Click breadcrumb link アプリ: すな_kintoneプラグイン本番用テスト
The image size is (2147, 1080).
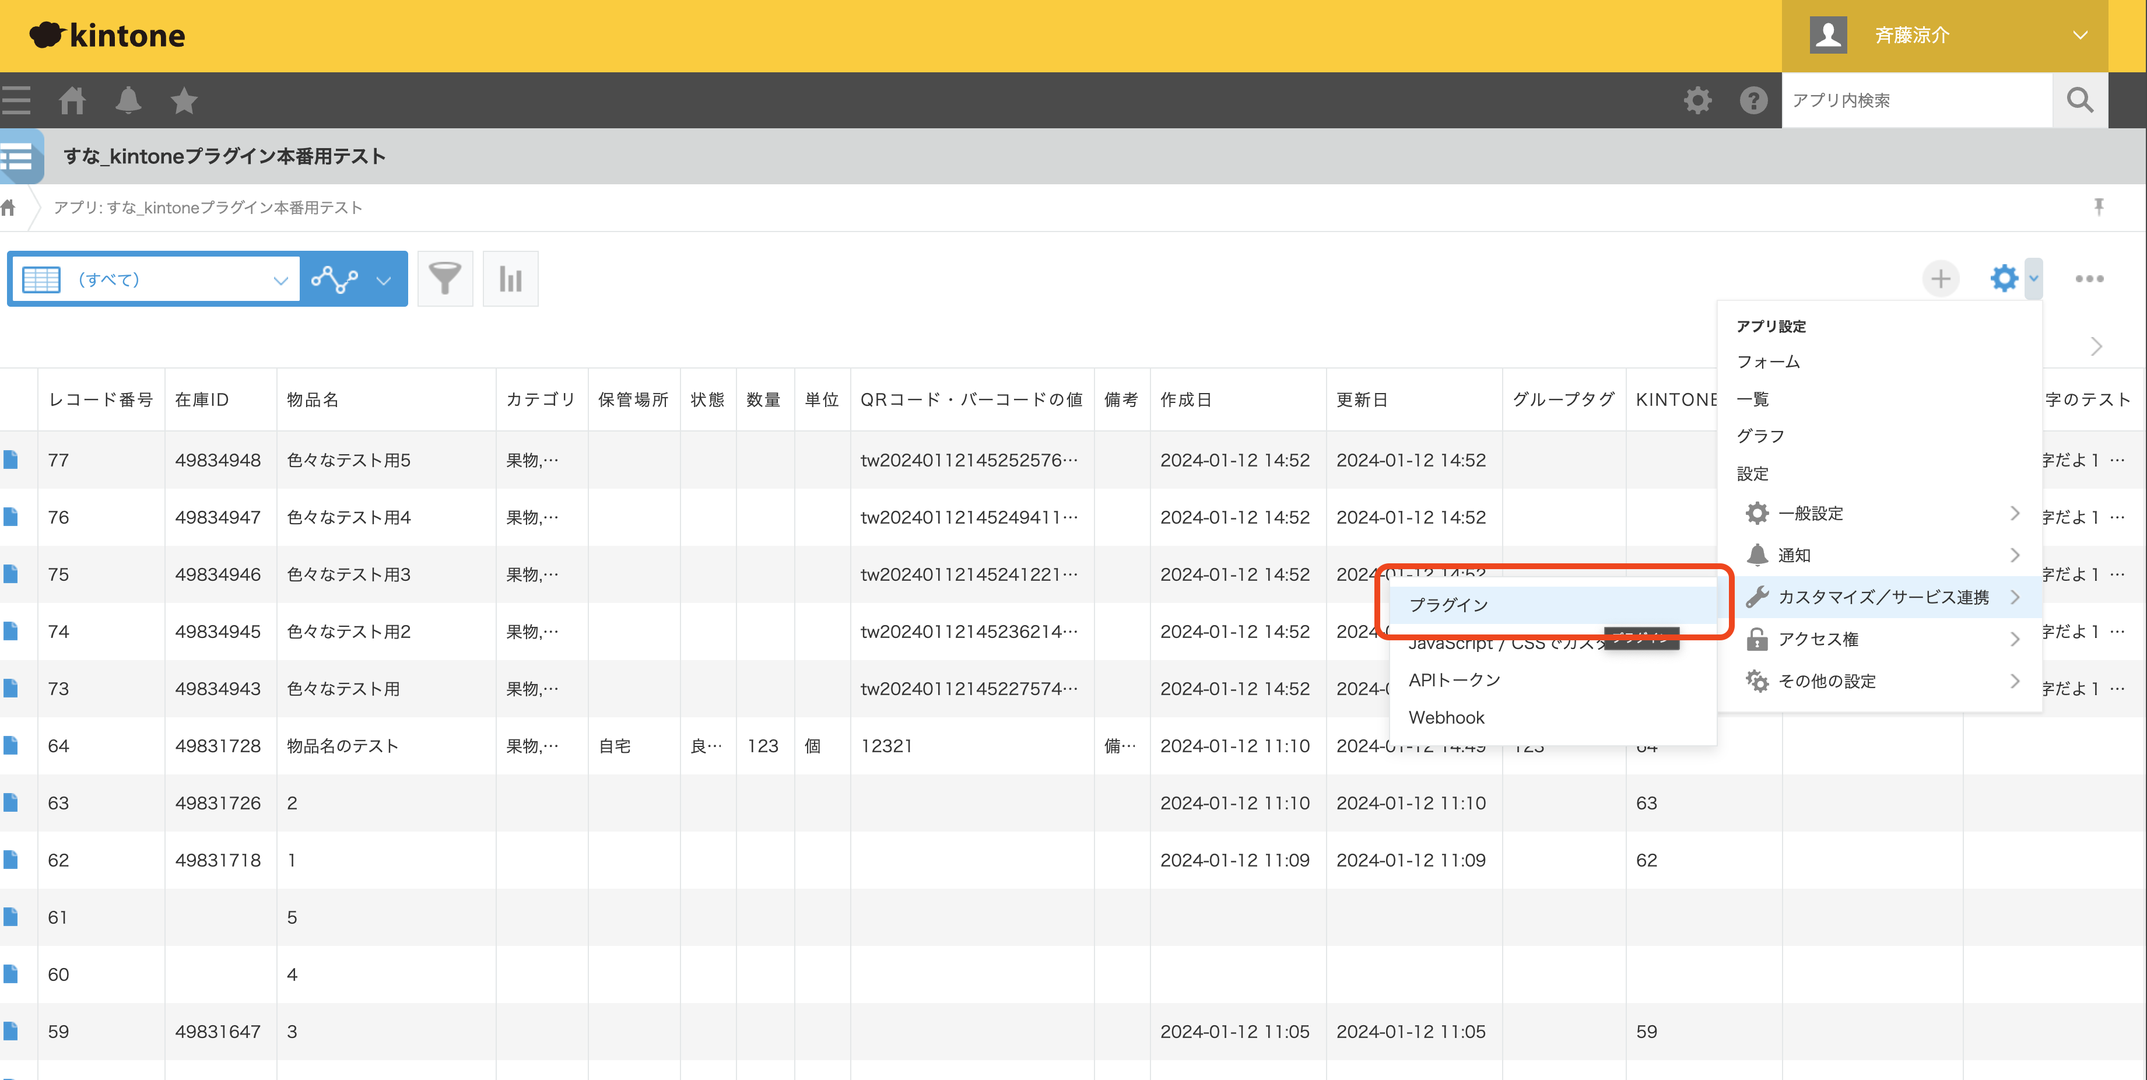[x=208, y=208]
